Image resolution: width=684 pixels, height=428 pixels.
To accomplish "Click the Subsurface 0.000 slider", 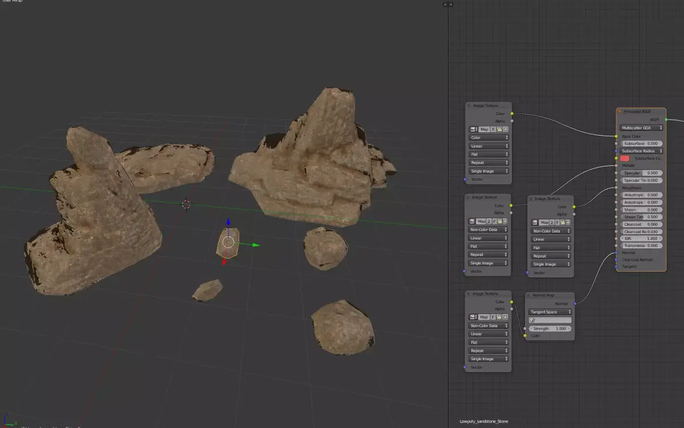I will coord(641,144).
